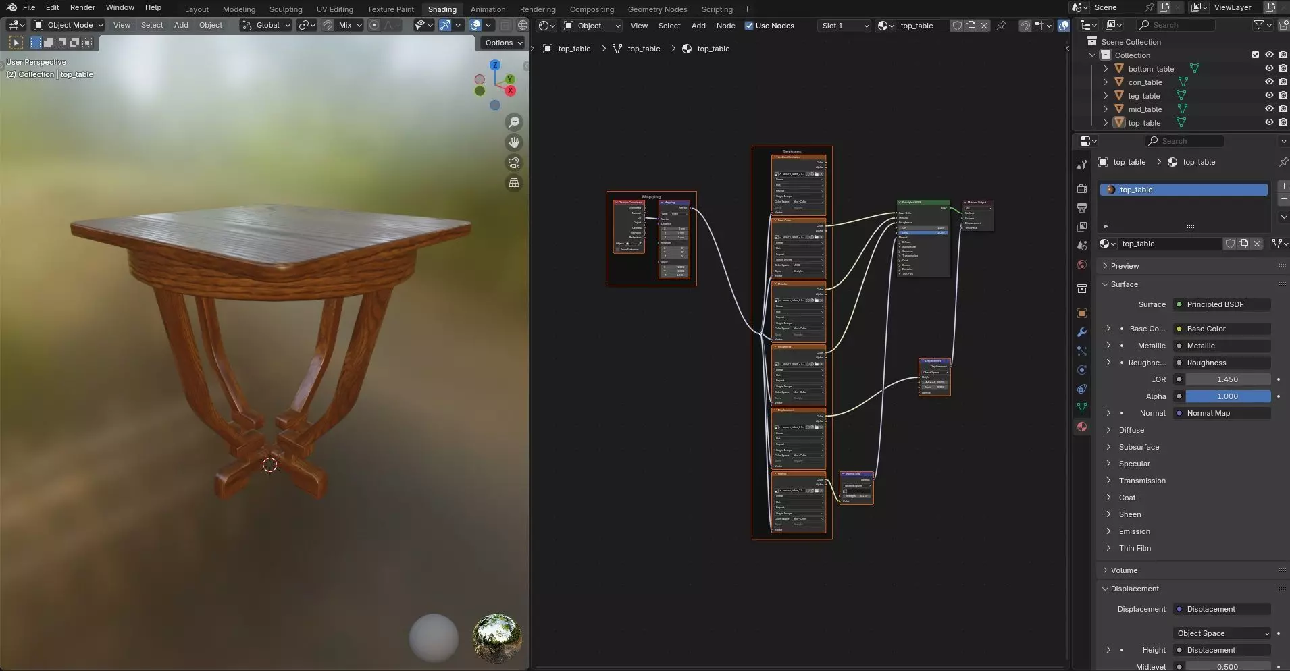Image resolution: width=1290 pixels, height=671 pixels.
Task: Open the View Layer properties tab
Action: (1082, 226)
